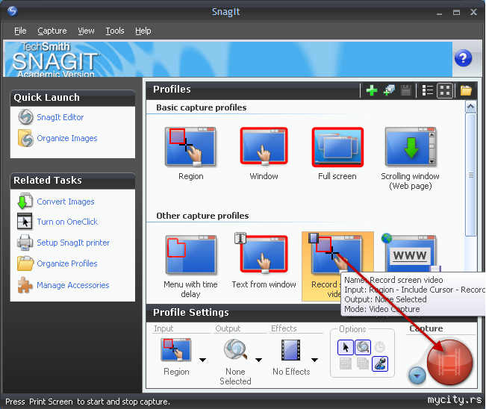Open the SnagIt Editor icon
Viewport: 486px width, 409px height.
click(25, 117)
